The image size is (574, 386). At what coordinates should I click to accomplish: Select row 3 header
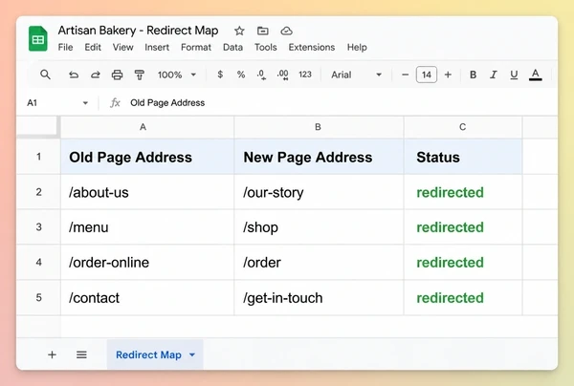click(x=38, y=227)
